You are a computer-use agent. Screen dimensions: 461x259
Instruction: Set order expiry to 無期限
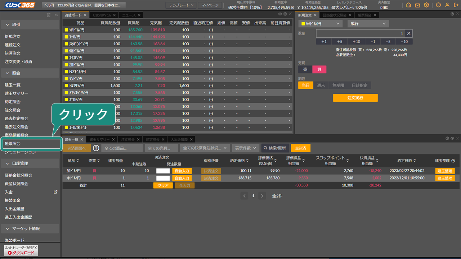pos(338,85)
